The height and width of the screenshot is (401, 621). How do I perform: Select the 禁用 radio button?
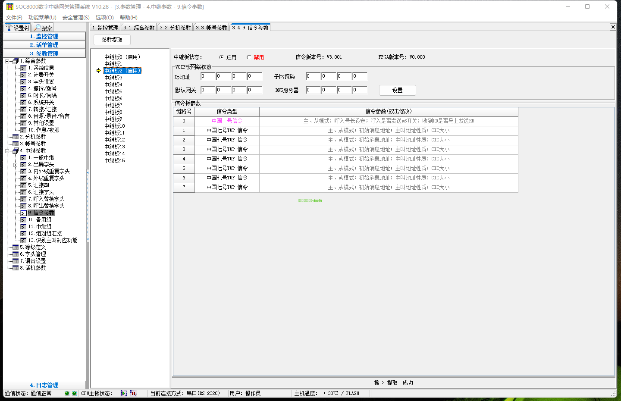tap(249, 57)
